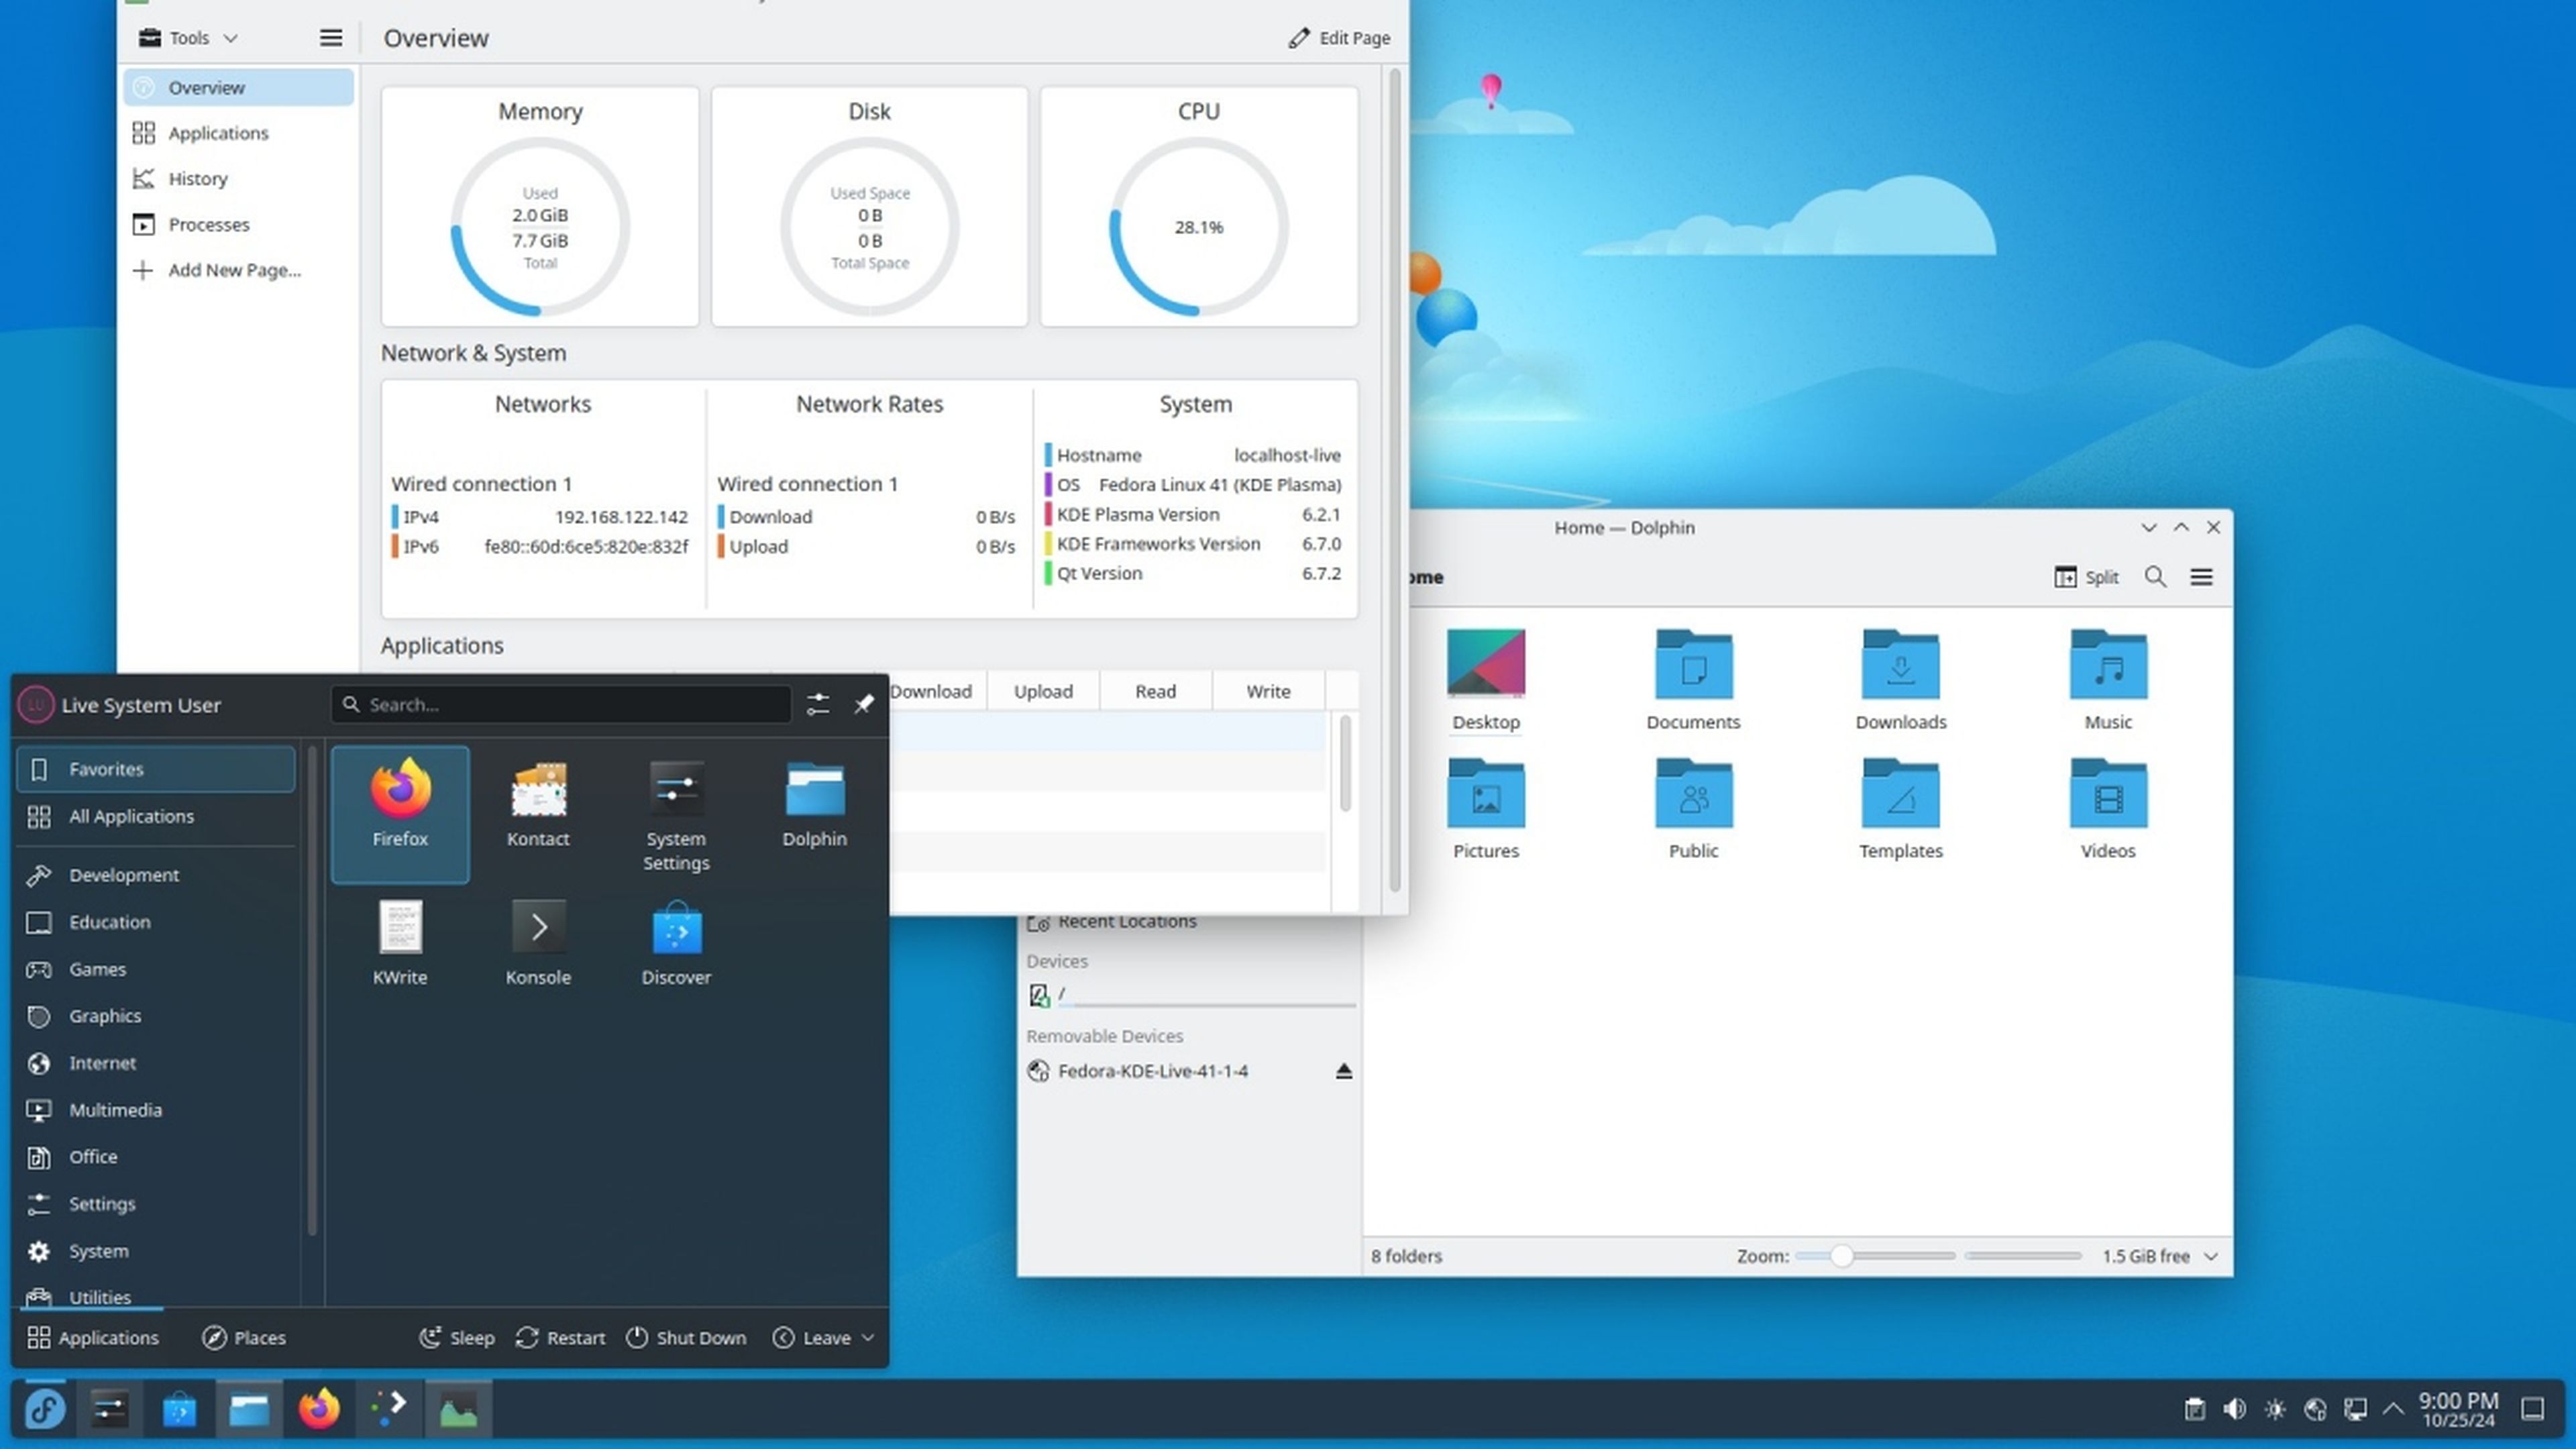The width and height of the screenshot is (2576, 1449).
Task: Open the Public folder in Dolphin
Action: [1692, 809]
